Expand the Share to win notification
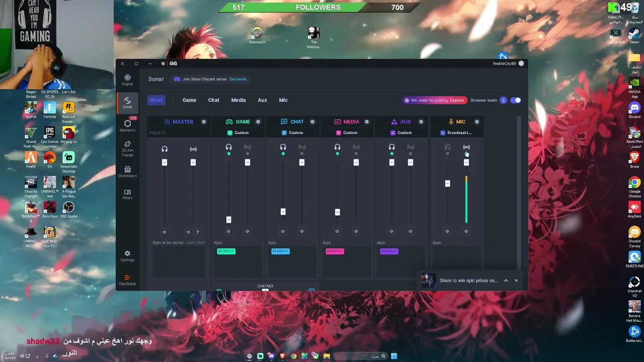The width and height of the screenshot is (644, 362). tap(506, 281)
